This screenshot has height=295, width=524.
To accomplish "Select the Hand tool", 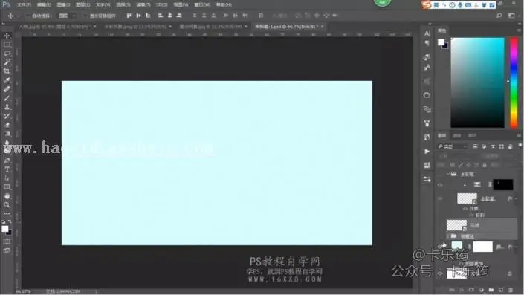I will (x=7, y=196).
